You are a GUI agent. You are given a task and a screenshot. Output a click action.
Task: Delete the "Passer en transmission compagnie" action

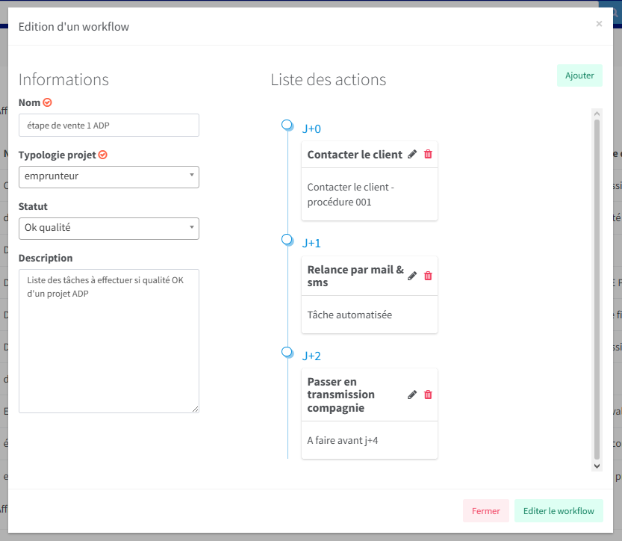[427, 395]
